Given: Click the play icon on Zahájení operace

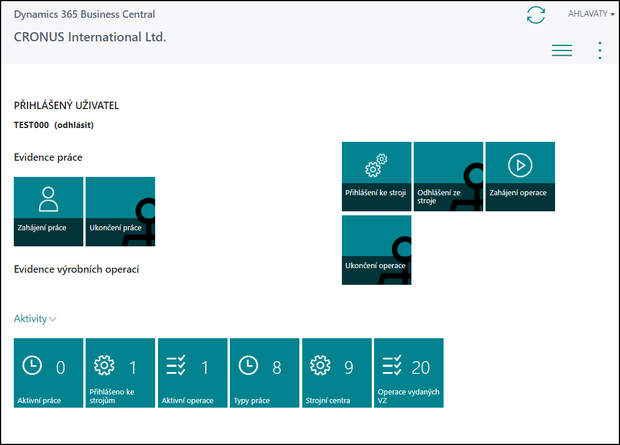Looking at the screenshot, I should [x=521, y=165].
